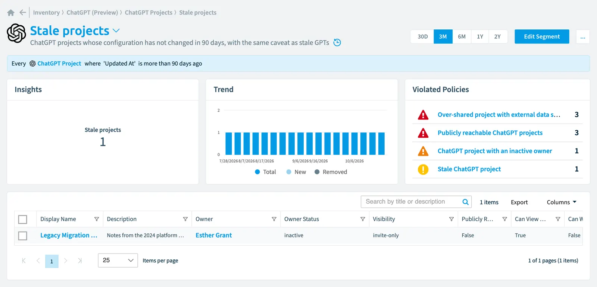This screenshot has width=597, height=287.
Task: Open the Owner Status filter icon
Action: [363, 219]
